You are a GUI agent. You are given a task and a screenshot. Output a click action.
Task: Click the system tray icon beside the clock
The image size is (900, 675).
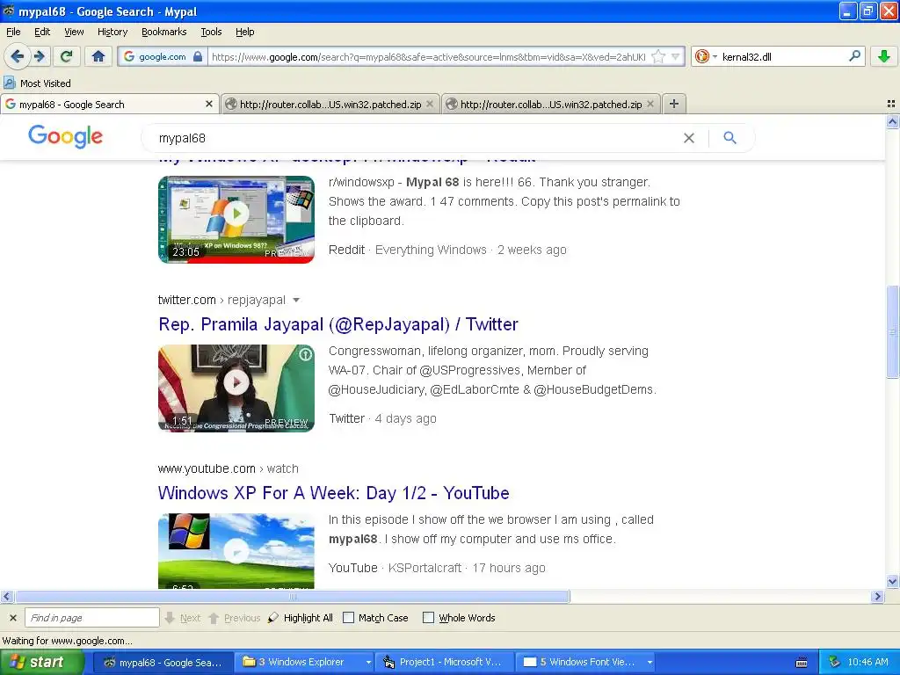pyautogui.click(x=835, y=663)
